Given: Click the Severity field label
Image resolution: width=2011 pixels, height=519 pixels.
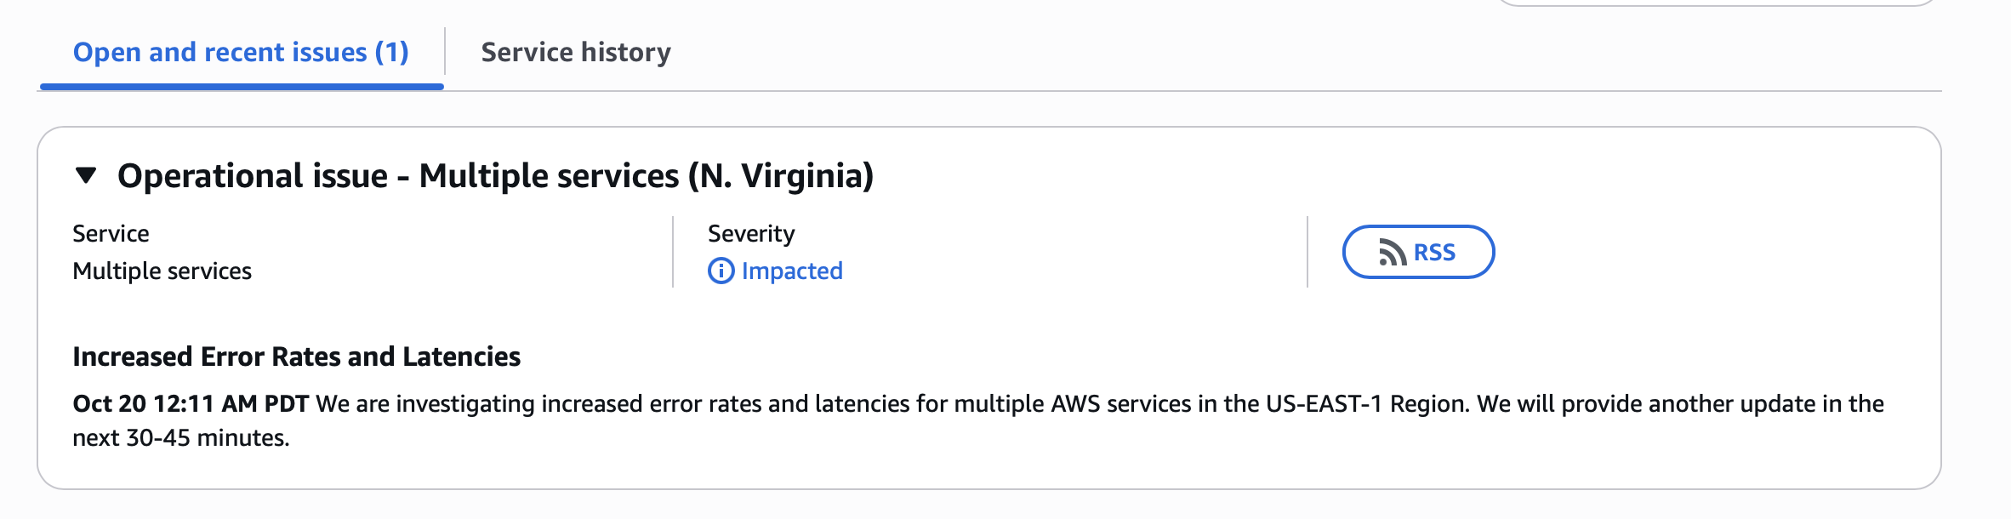Looking at the screenshot, I should click(751, 234).
